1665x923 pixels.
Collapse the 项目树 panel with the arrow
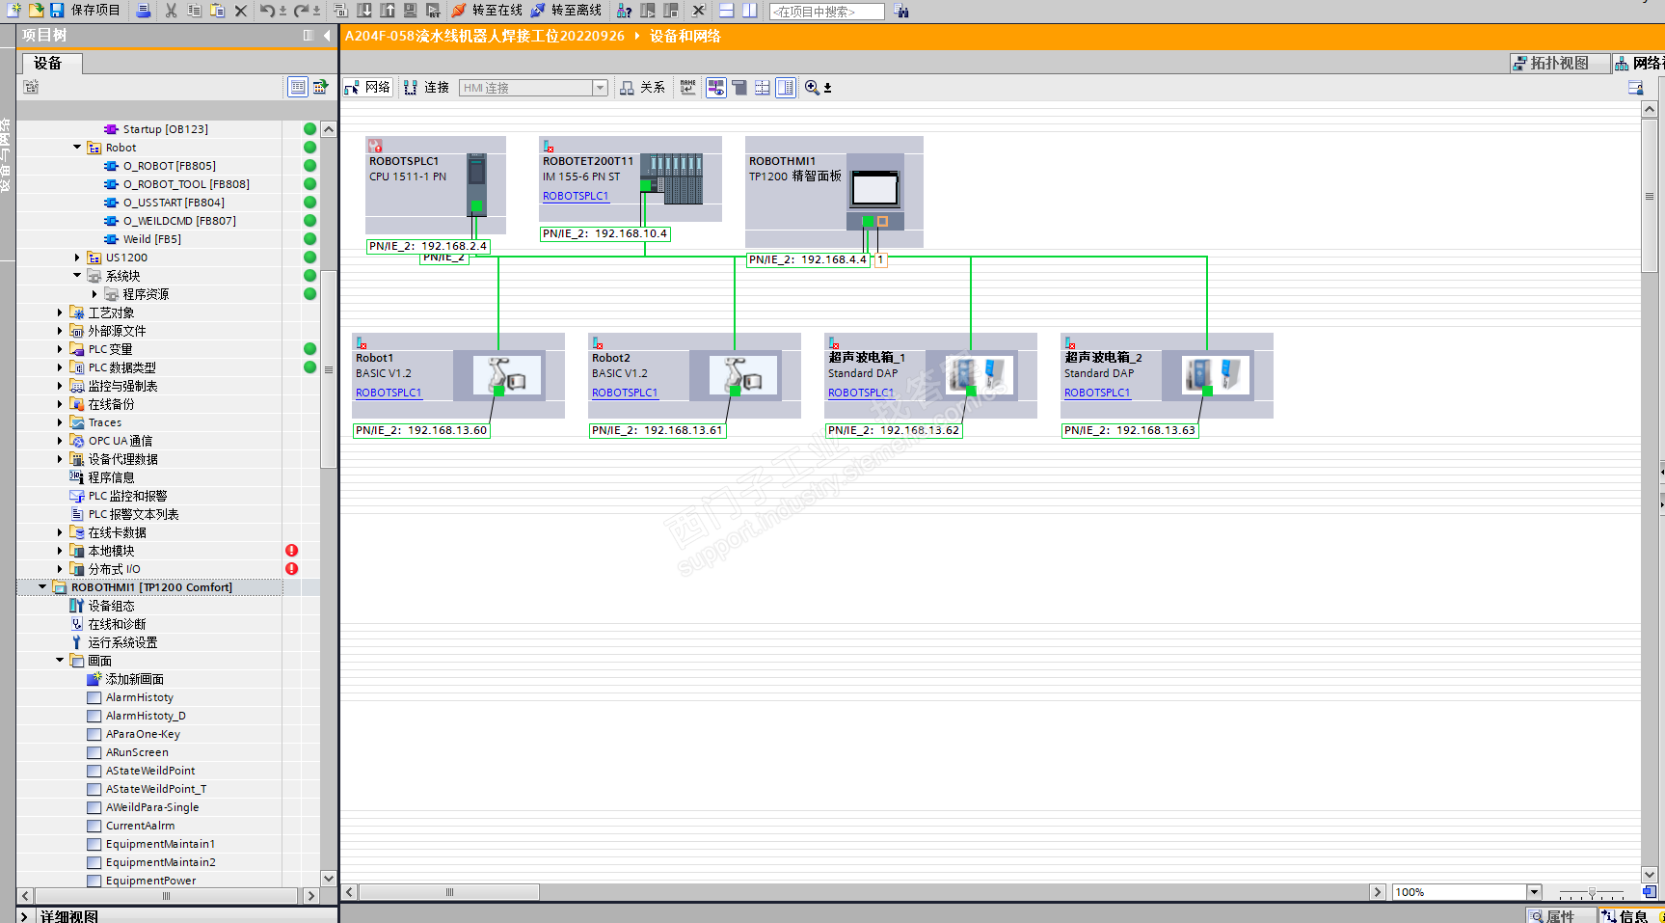point(327,36)
